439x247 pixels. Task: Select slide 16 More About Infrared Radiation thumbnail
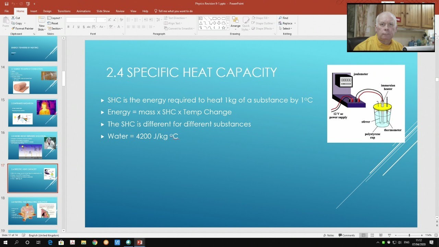coord(33,145)
